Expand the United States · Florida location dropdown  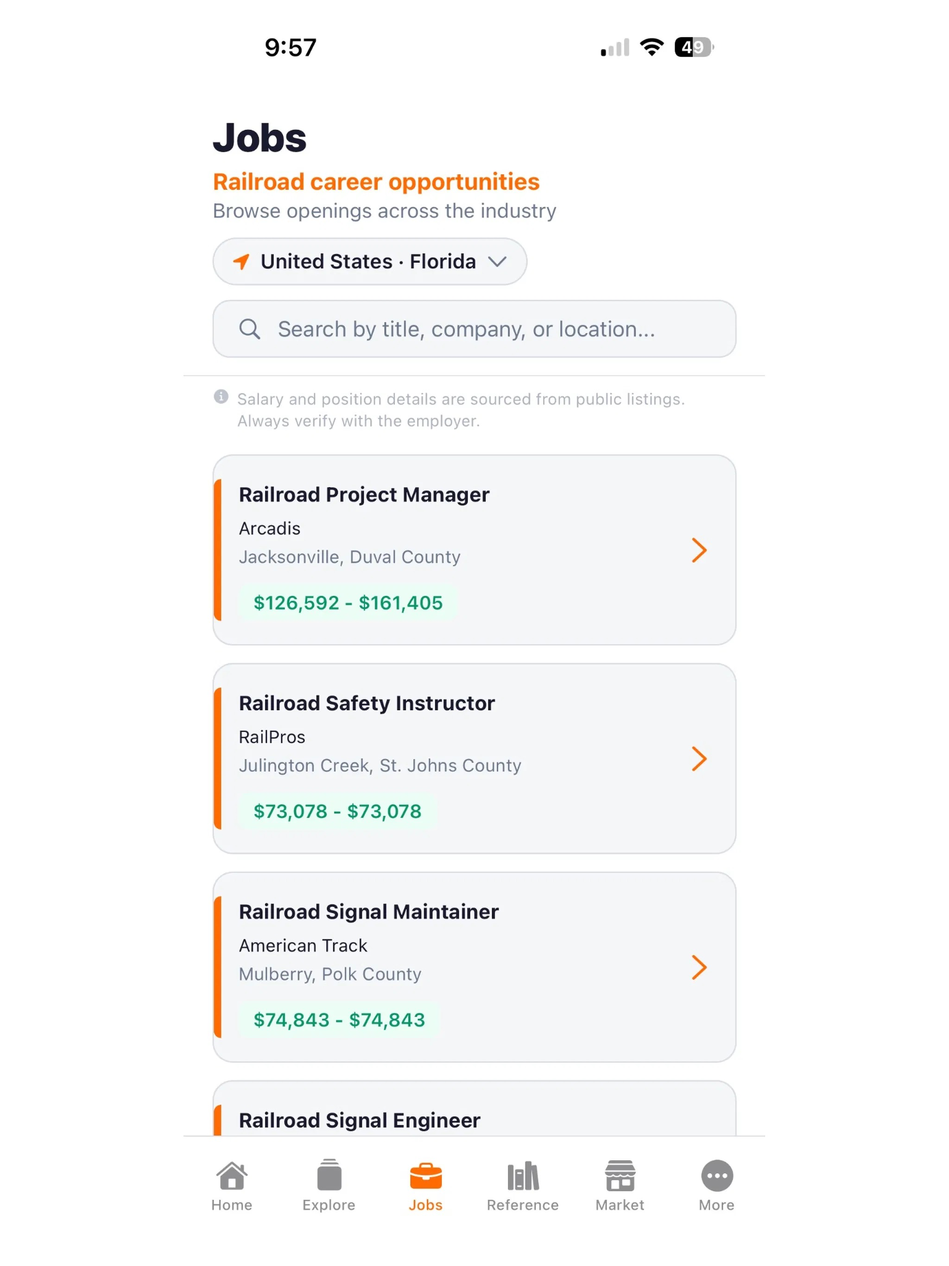(370, 261)
